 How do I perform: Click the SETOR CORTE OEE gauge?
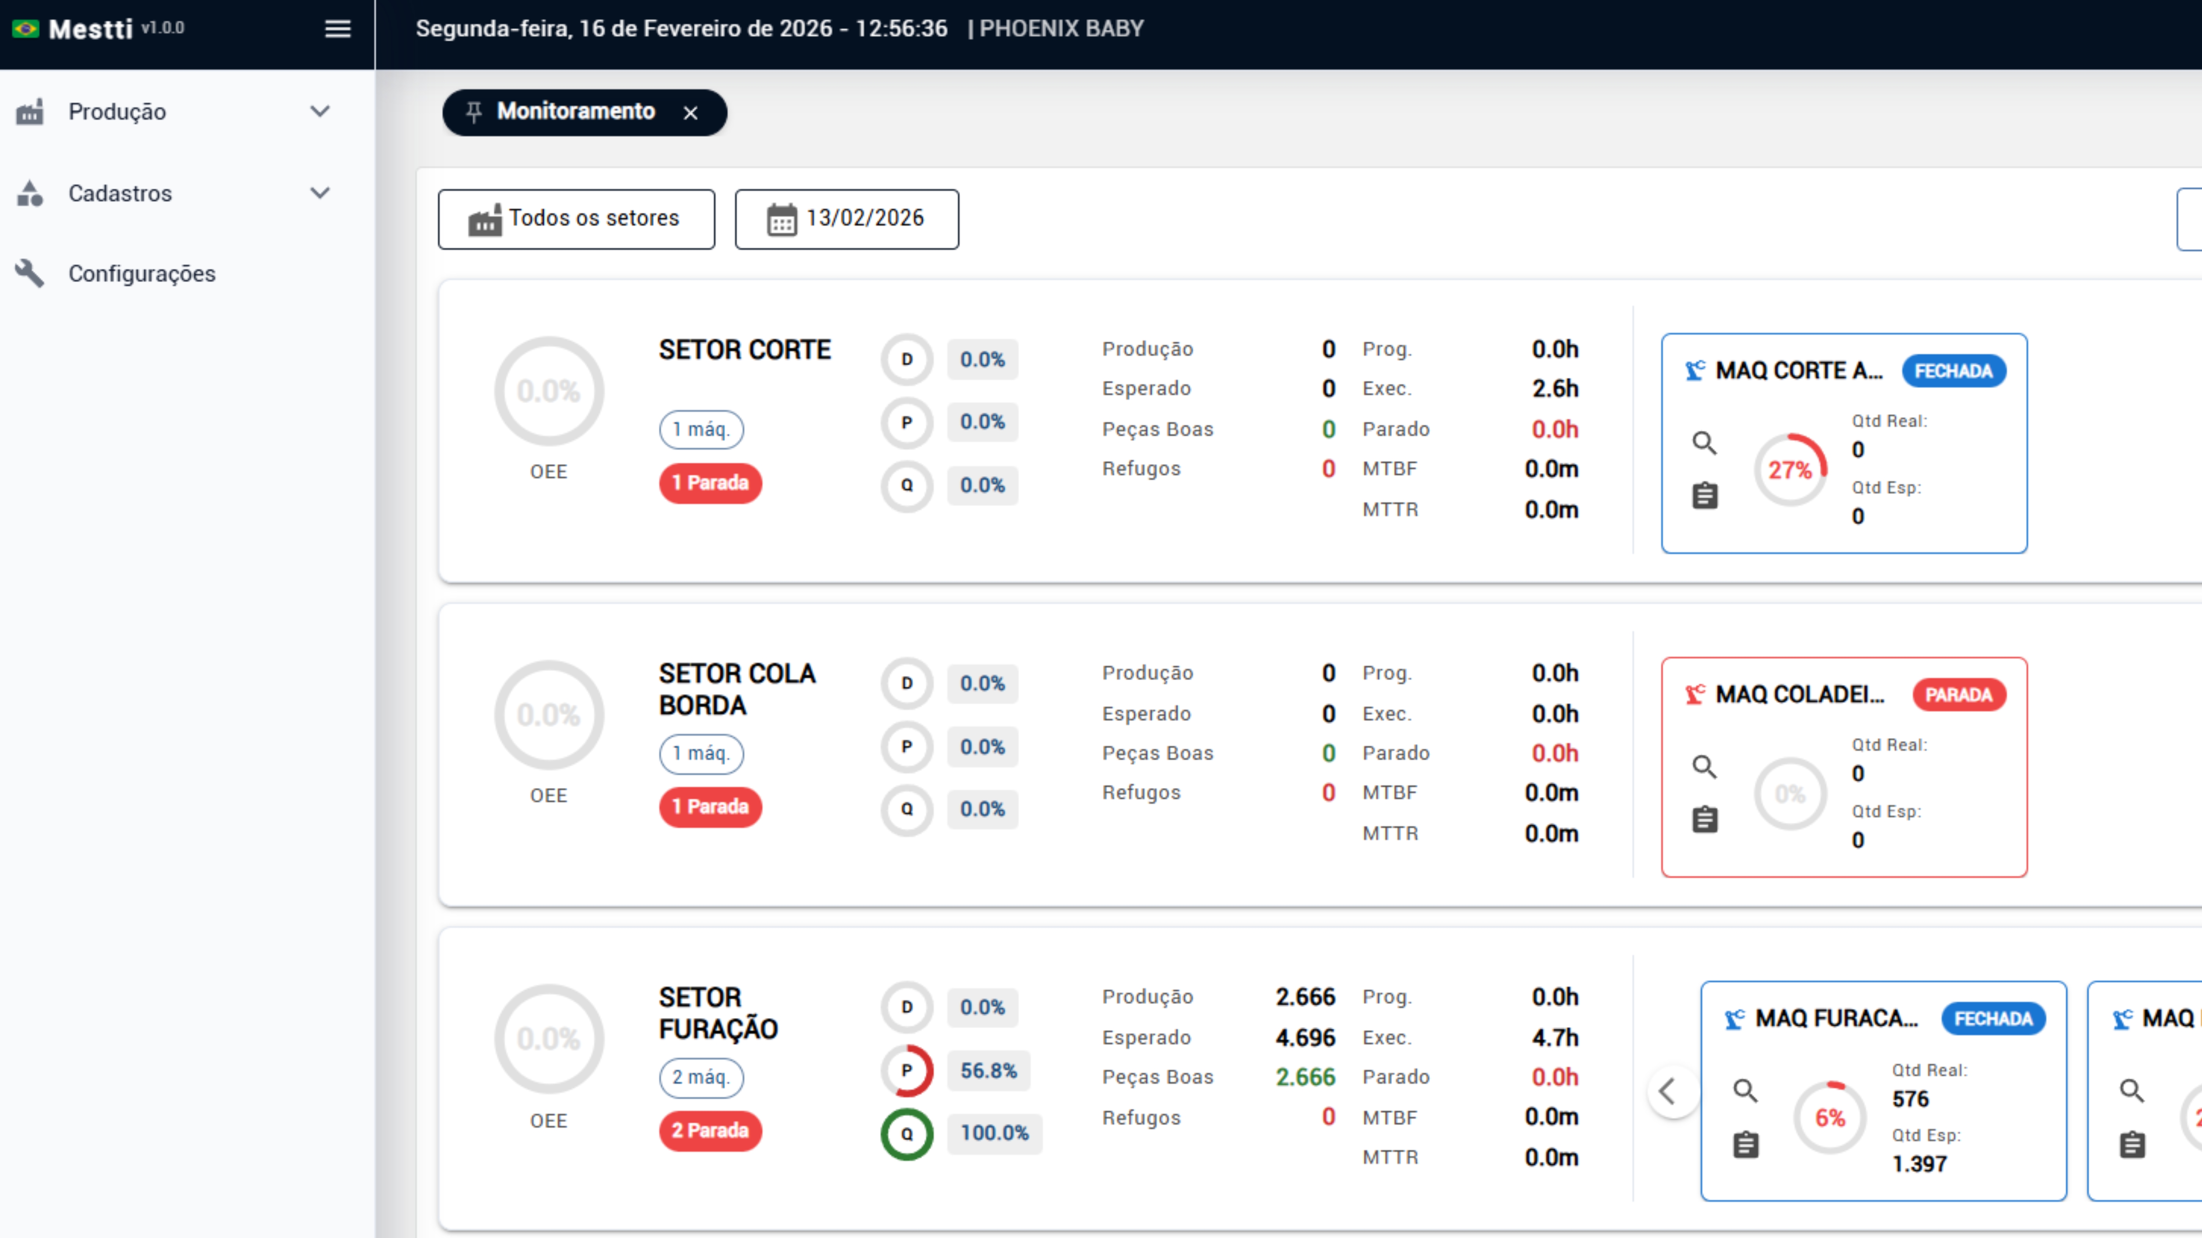[x=549, y=391]
